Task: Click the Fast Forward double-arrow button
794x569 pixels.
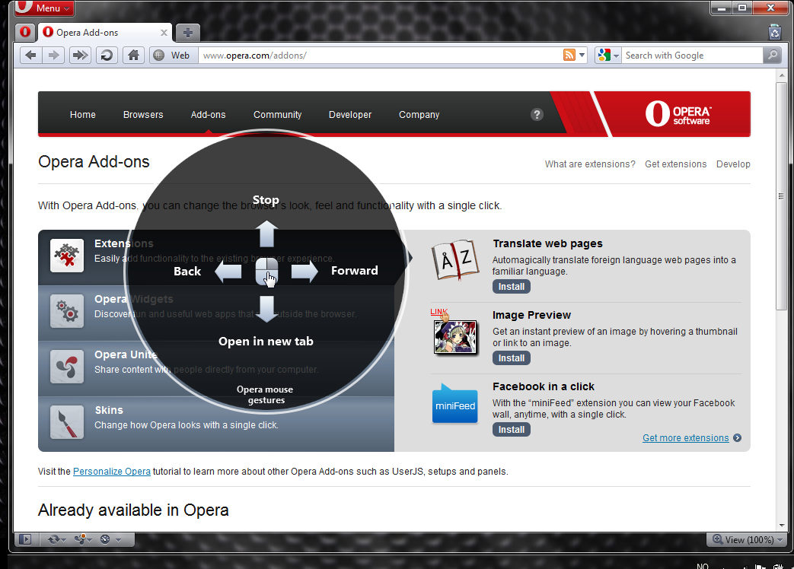Action: coord(79,55)
